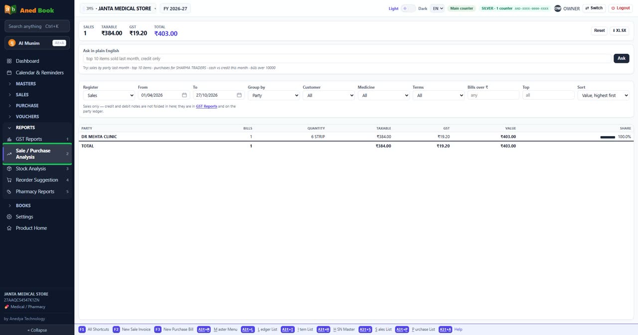Collapse the REPORTS sidebar section

pos(37,128)
